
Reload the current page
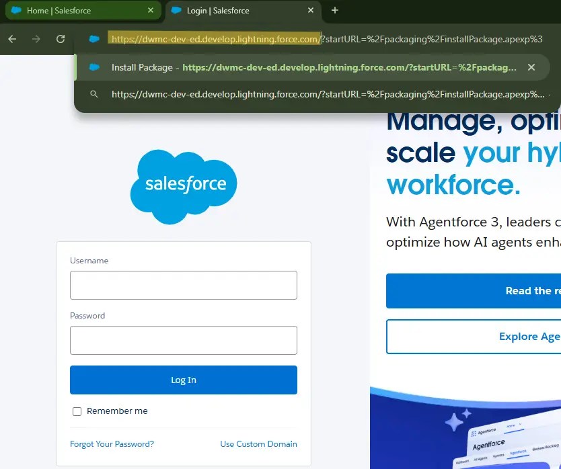click(x=60, y=39)
